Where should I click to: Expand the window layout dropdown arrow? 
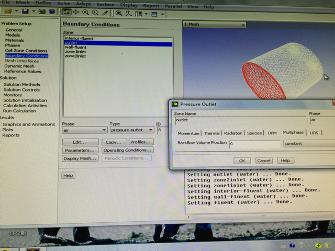[x=147, y=14]
